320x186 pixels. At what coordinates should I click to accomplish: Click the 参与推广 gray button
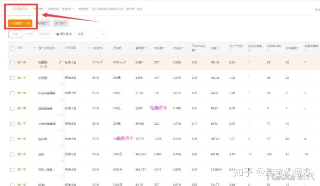(x=60, y=23)
